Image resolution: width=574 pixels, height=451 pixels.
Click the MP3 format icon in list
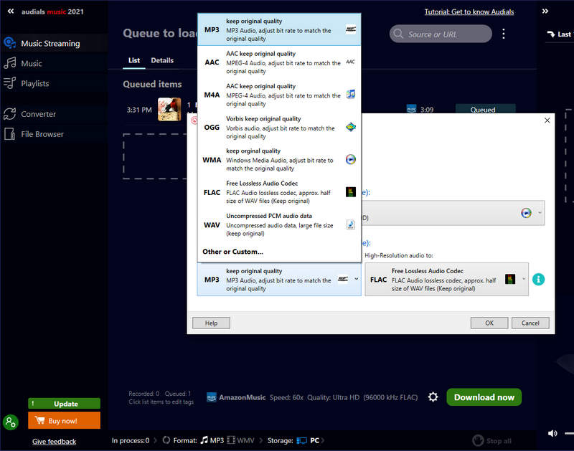(350, 29)
